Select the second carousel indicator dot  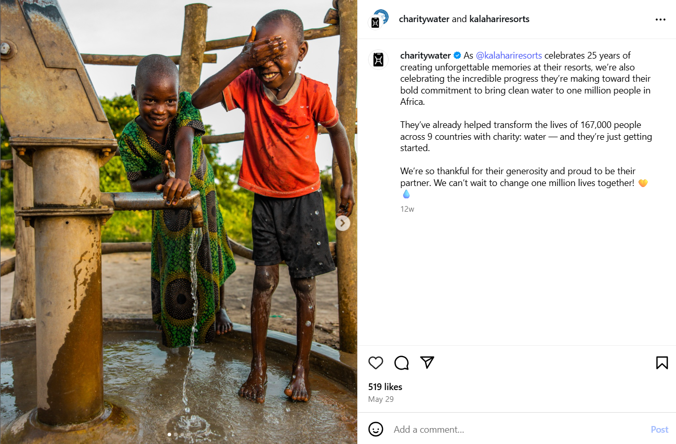coord(176,435)
